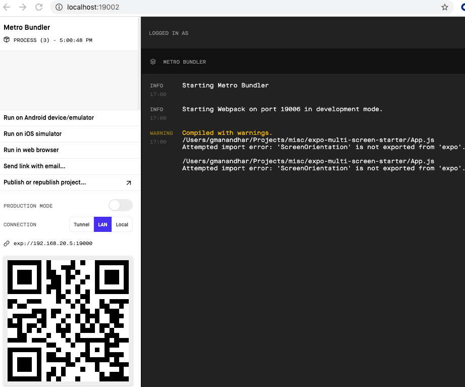Click the browser reload icon

39,8
